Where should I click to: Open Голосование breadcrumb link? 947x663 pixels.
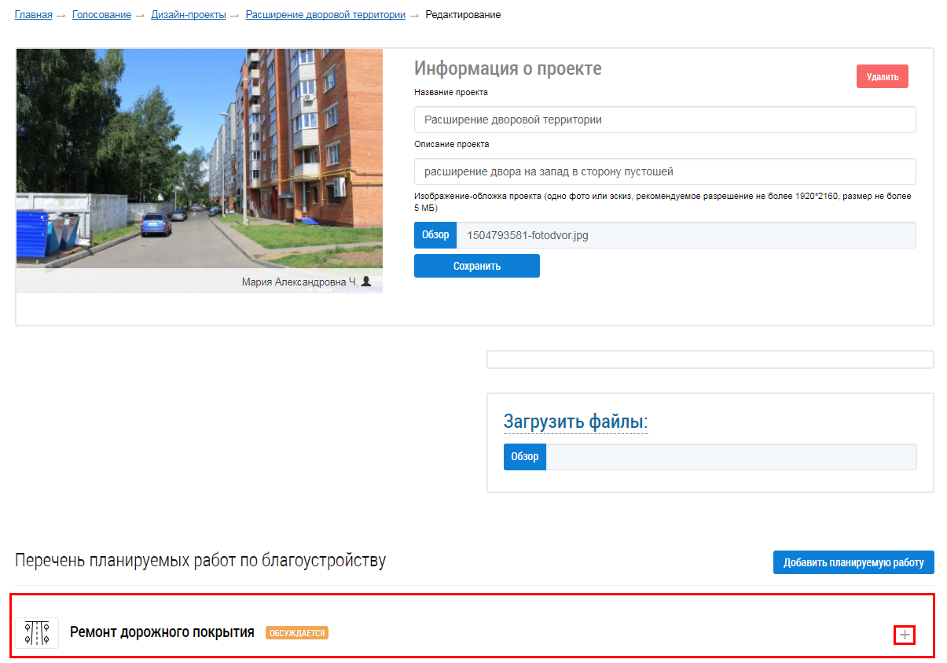[x=101, y=15]
